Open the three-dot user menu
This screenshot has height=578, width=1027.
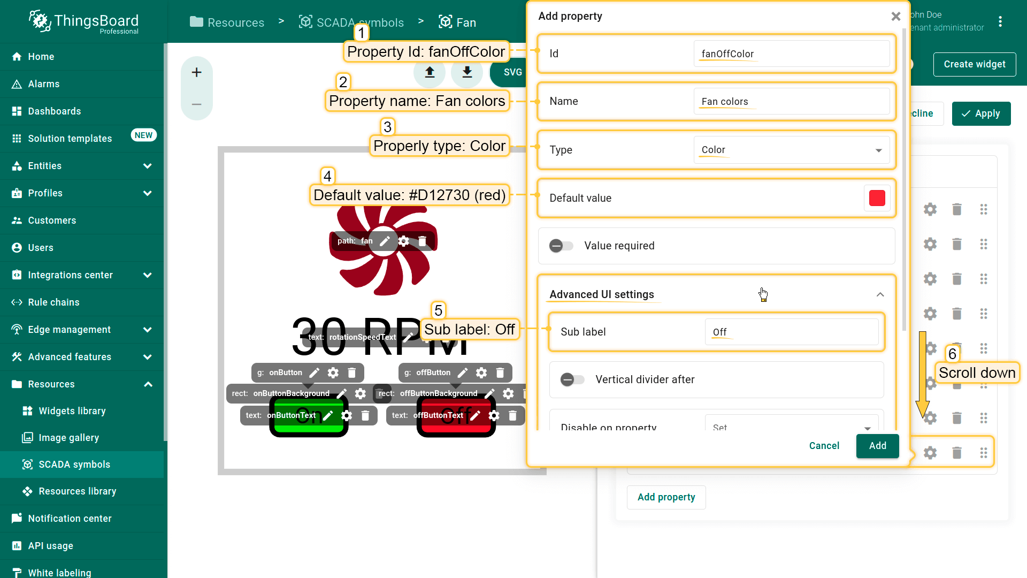[x=1000, y=21]
